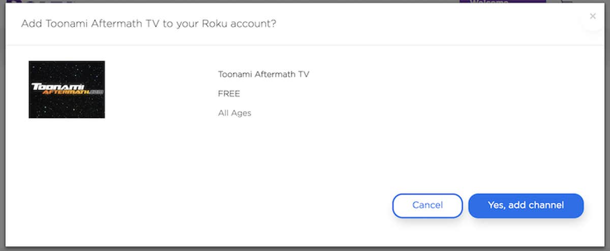Select the Toonami Aftermath TV channel name

pos(263,74)
